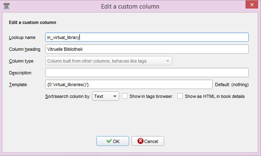
Task: Focus the empty Description field
Action: coord(147,73)
